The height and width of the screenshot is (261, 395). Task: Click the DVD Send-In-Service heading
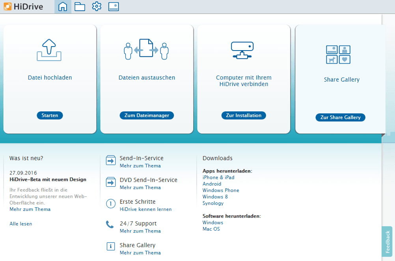coord(148,180)
